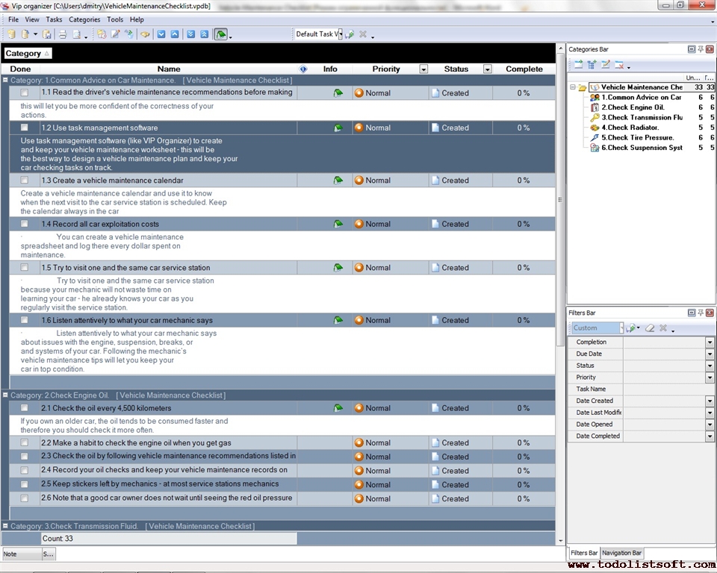The height and width of the screenshot is (573, 717).
Task: Click the edit task pencil icon in toolbar
Action: [115, 34]
